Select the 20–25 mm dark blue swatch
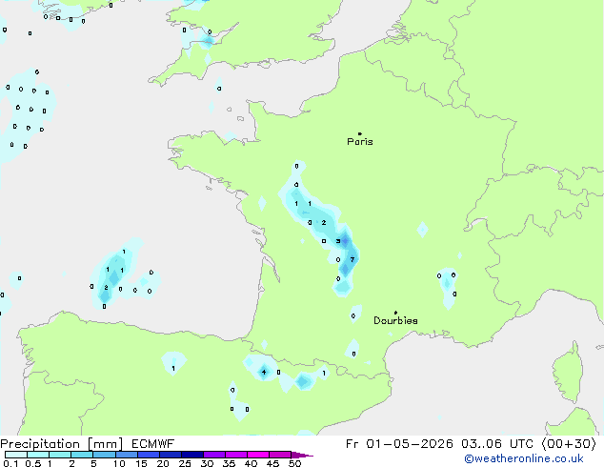Viewport: 604px width, 467px height. point(171,455)
